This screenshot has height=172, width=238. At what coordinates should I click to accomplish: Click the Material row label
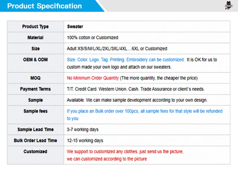pyautogui.click(x=35, y=38)
